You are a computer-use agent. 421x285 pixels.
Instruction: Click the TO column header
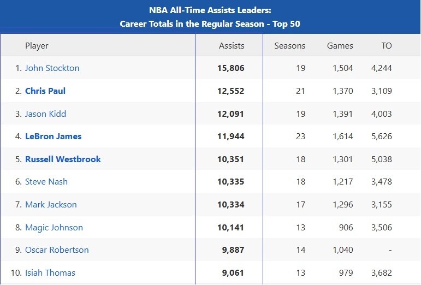click(386, 46)
